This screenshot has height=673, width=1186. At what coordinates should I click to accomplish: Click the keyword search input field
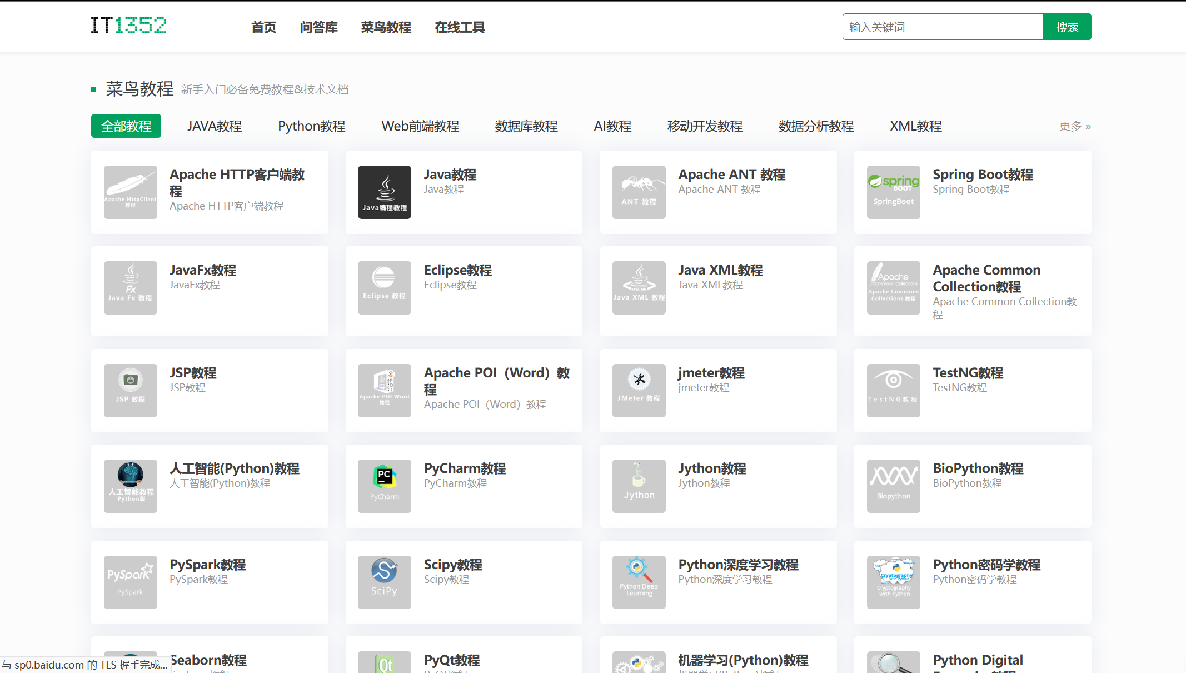click(943, 27)
